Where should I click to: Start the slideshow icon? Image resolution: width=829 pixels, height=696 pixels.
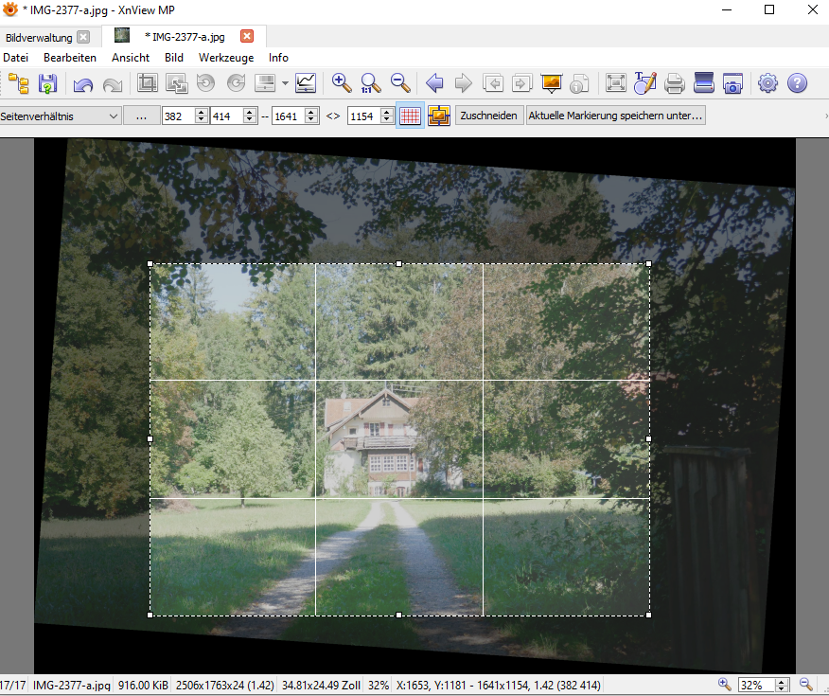551,83
